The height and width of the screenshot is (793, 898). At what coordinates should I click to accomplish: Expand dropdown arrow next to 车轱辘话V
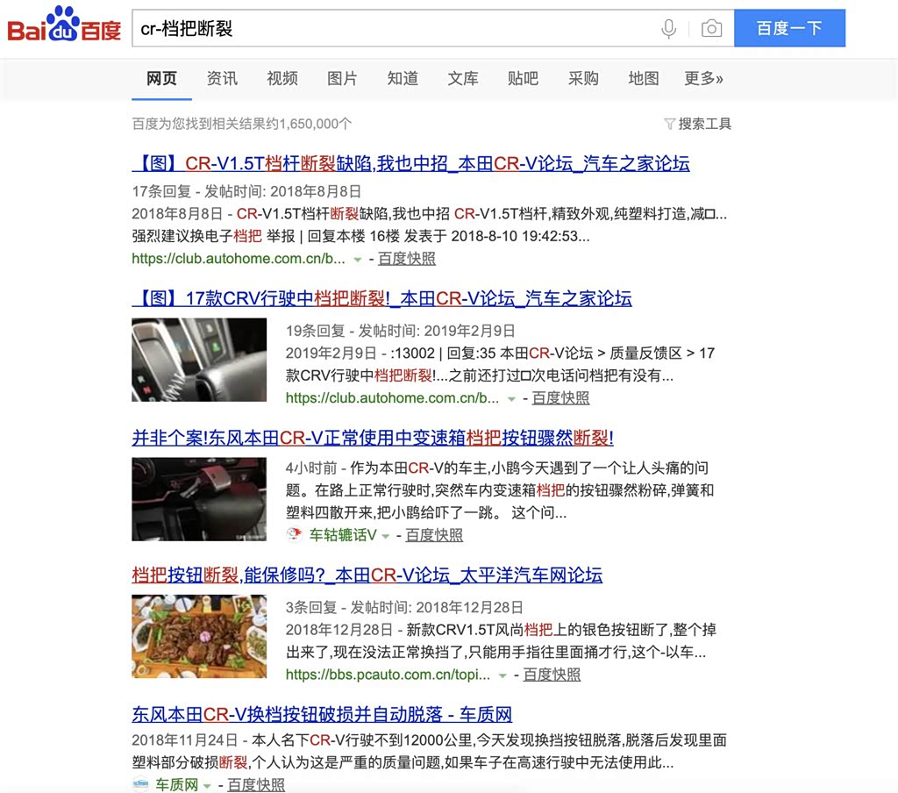coord(386,536)
